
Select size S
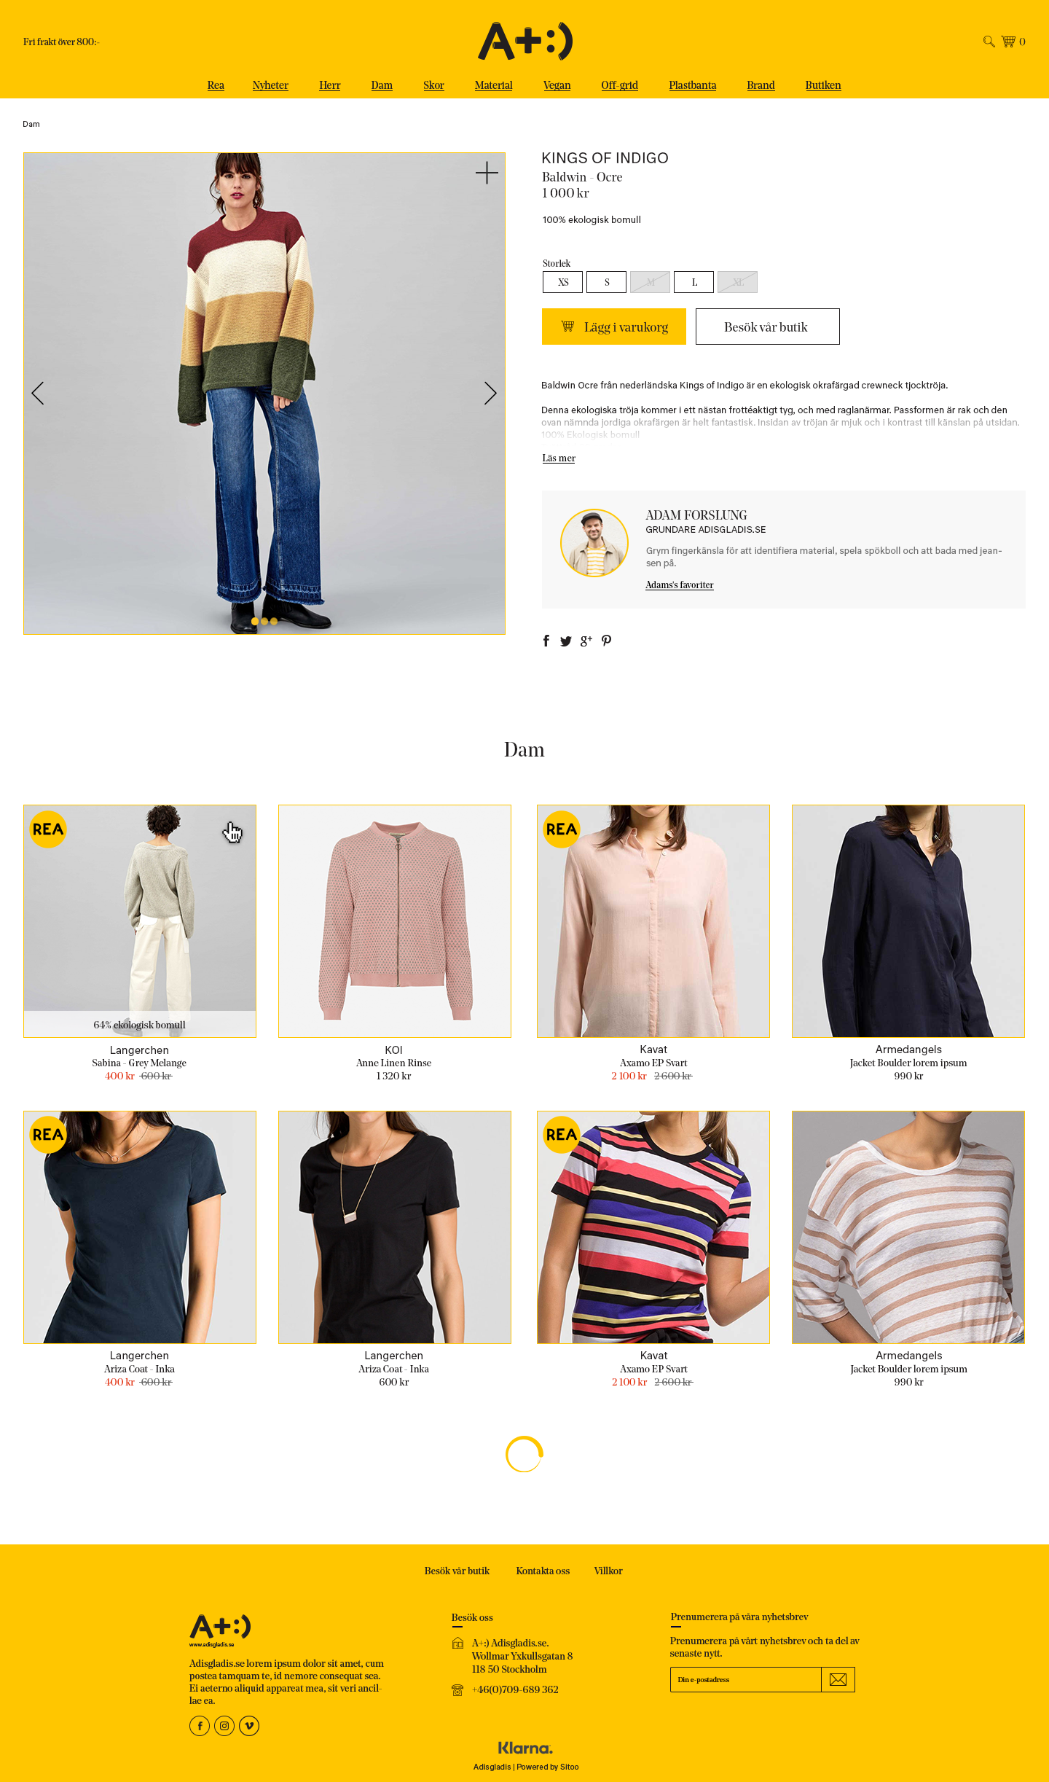coord(606,282)
